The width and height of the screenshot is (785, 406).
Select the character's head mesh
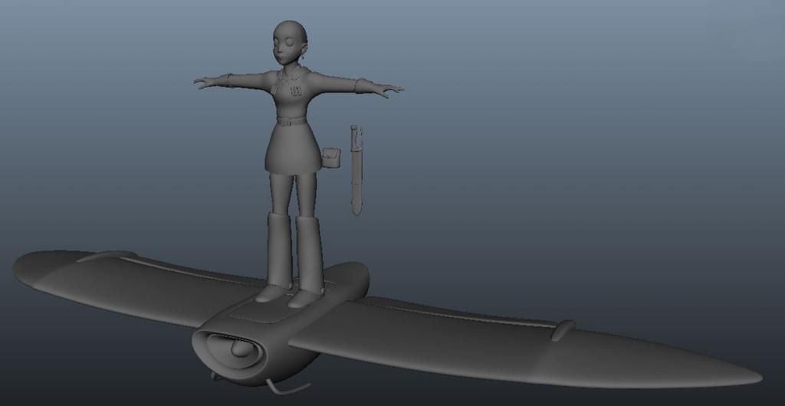[x=288, y=41]
